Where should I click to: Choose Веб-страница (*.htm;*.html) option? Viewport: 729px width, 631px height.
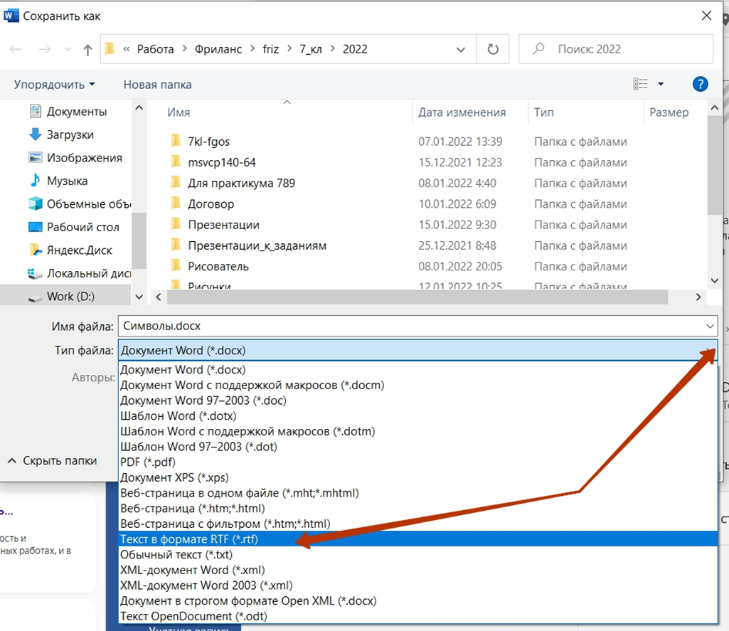pyautogui.click(x=417, y=508)
